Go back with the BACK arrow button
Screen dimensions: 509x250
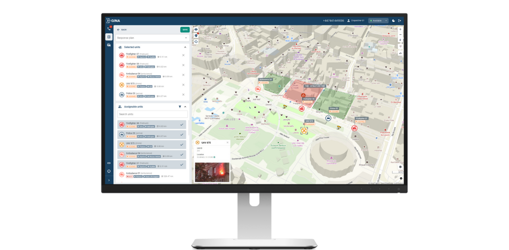click(122, 30)
